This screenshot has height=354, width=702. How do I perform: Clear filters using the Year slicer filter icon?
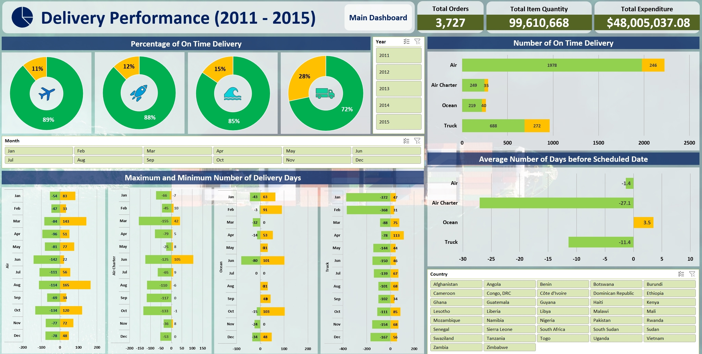[x=418, y=41]
